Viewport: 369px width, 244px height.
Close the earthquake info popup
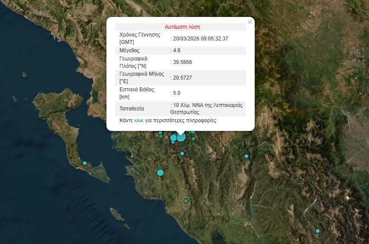pyautogui.click(x=249, y=22)
